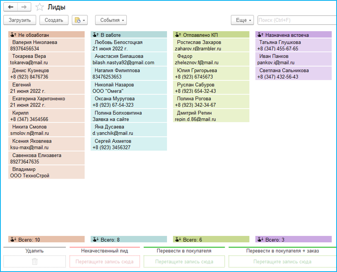Open the Еще dropdown menu
The width and height of the screenshot is (337, 272).
(x=242, y=20)
